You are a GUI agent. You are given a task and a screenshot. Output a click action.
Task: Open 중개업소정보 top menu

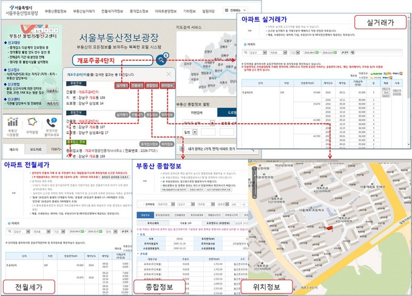(x=139, y=12)
